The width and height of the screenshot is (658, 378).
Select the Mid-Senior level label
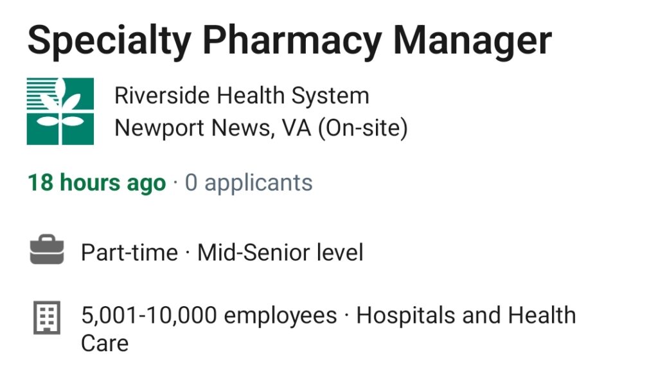tap(280, 253)
